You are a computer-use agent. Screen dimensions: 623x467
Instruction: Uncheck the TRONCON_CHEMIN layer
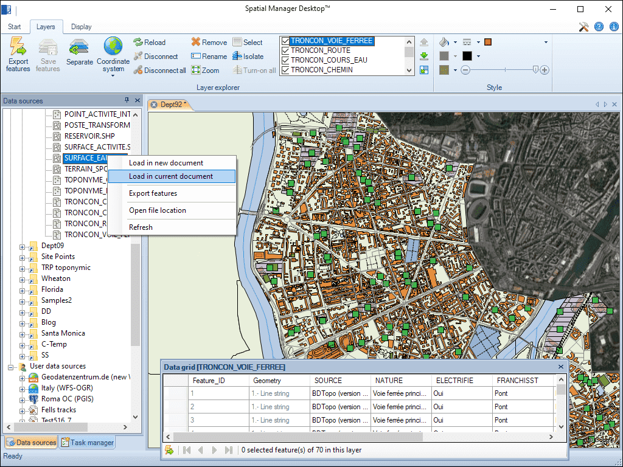[285, 70]
